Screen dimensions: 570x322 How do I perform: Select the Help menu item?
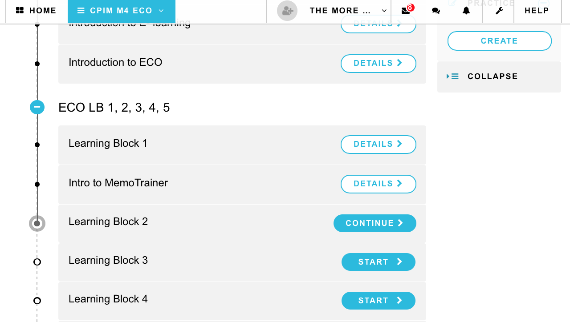(537, 11)
